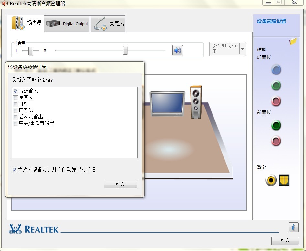306x251 pixels.
Task: Click the 主音量 label
Action: click(x=19, y=43)
